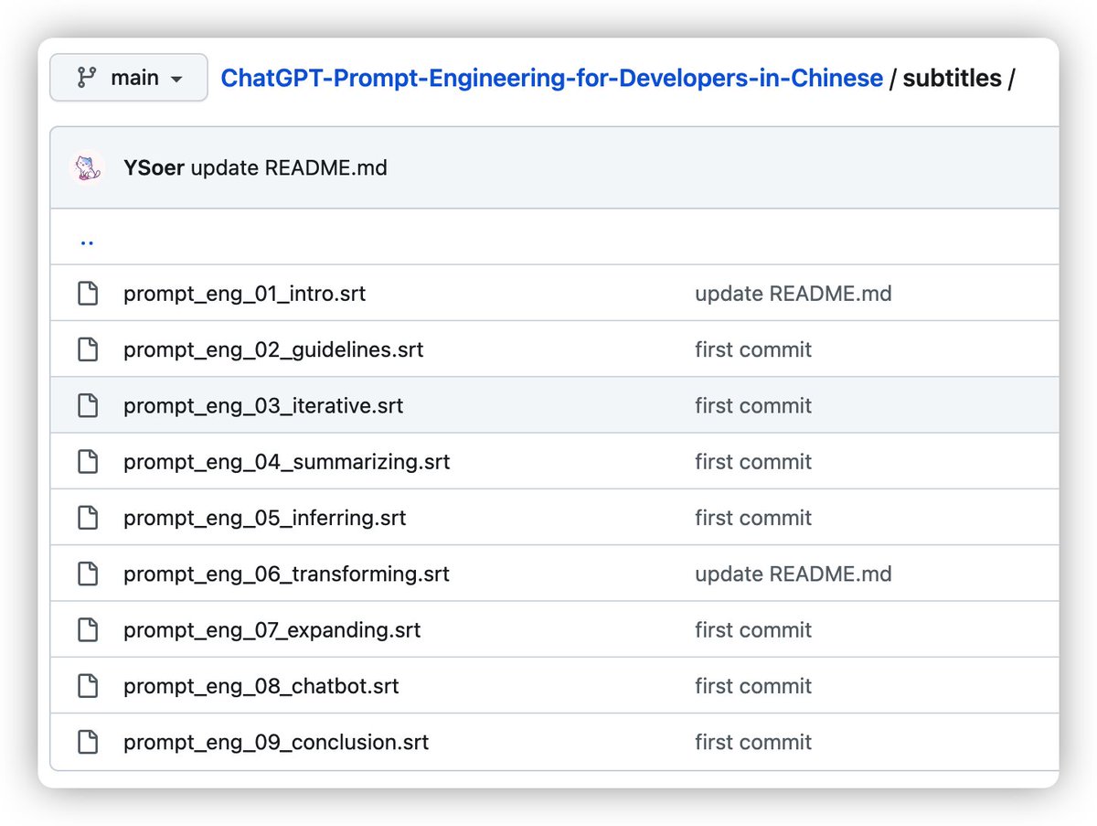Open 'first commit' message in 02_guidelines row
The width and height of the screenshot is (1097, 826).
753,349
